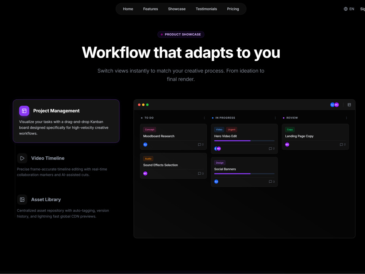Screen dimensions: 365x274
Task: Click the Design tag
Action: click(220, 163)
